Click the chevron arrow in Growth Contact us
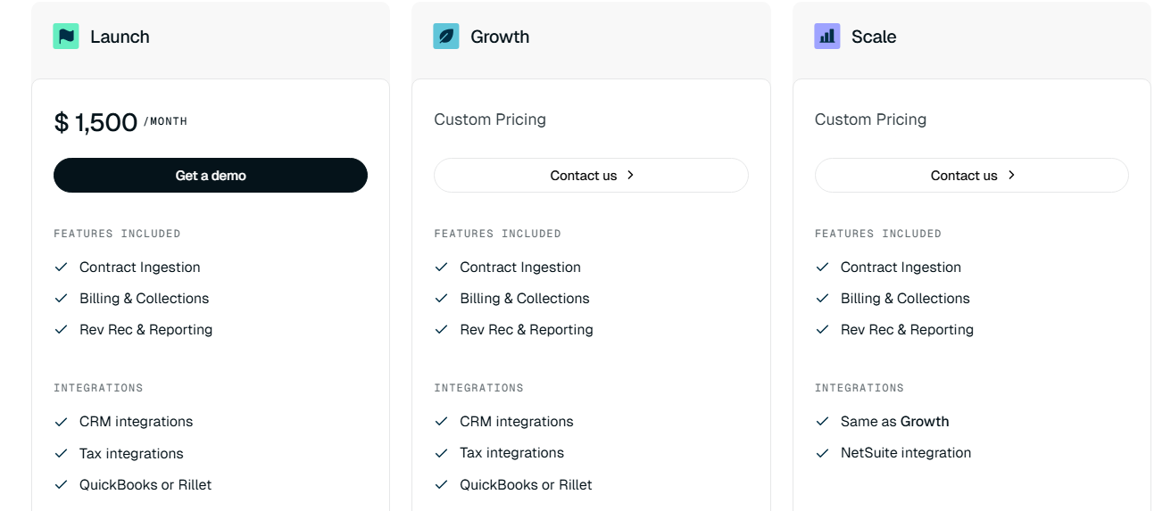The height and width of the screenshot is (511, 1171). pos(630,175)
